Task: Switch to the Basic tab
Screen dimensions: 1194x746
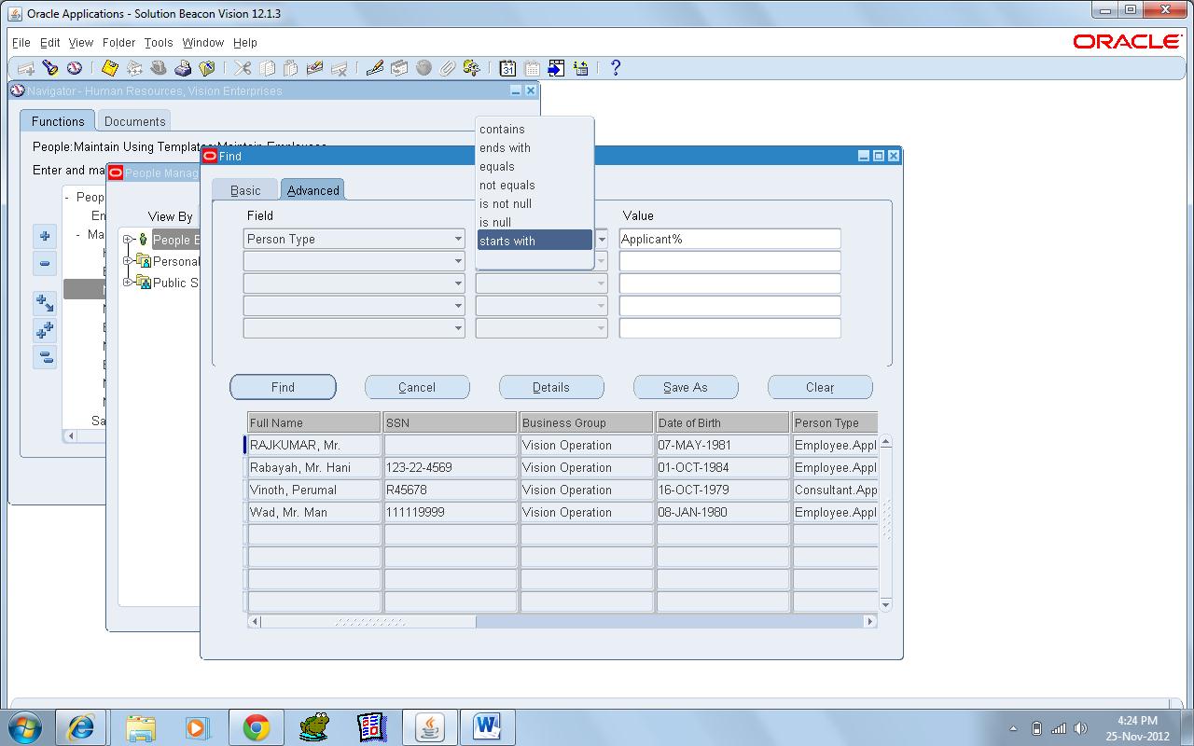Action: tap(244, 188)
